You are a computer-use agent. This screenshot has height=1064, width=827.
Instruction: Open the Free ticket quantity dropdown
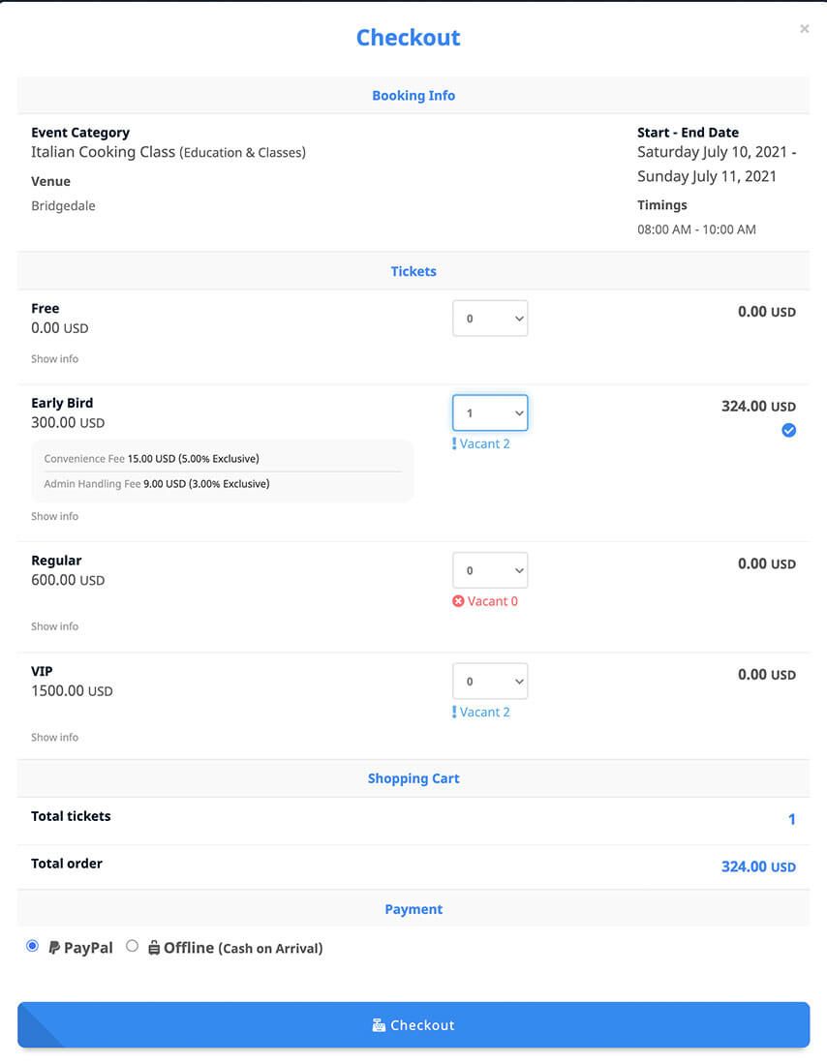pyautogui.click(x=490, y=318)
